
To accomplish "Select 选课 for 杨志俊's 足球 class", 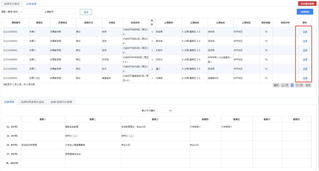I will coord(305,41).
